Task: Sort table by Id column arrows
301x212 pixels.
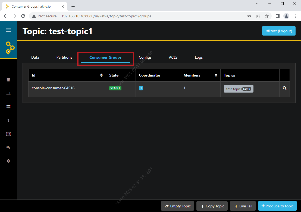Action: (101, 75)
